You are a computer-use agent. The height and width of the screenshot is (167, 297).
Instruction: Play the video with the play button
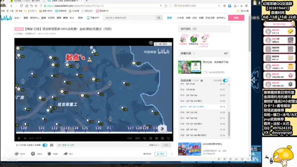point(19,138)
